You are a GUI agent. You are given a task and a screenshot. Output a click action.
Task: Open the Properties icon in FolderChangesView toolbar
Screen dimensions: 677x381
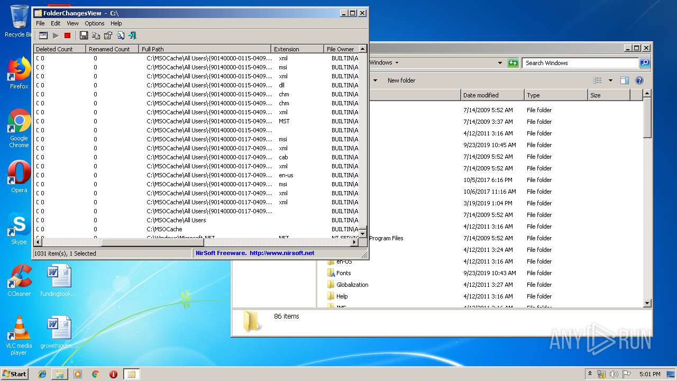click(108, 35)
